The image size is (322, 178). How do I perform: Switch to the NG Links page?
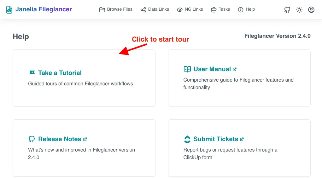pyautogui.click(x=190, y=9)
